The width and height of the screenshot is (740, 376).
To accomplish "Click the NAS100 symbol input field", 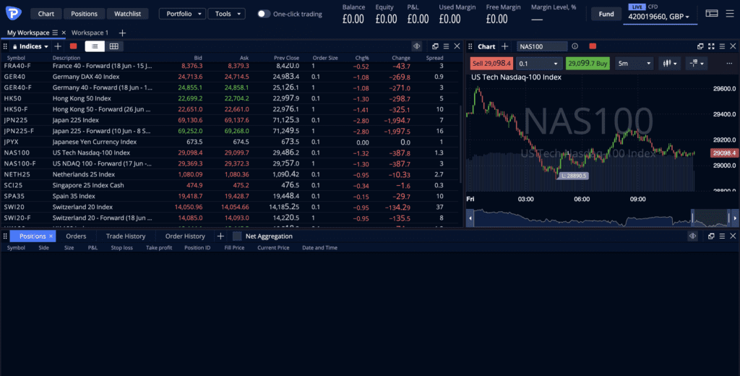I will [542, 46].
